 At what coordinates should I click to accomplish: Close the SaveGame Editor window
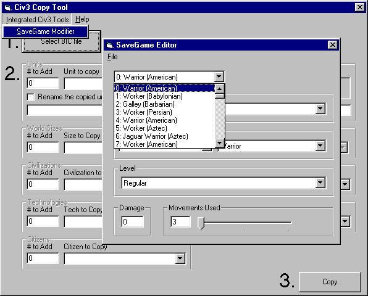[333, 45]
